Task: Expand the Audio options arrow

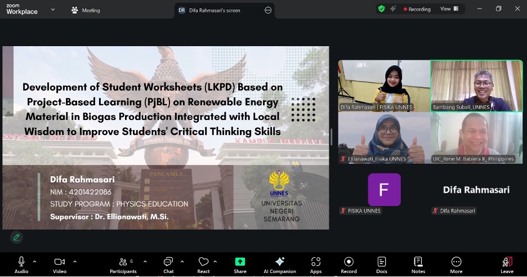Action: click(x=34, y=261)
